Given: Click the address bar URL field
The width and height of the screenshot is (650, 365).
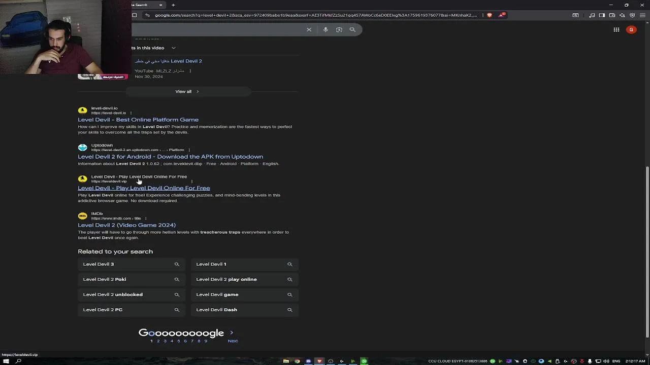Looking at the screenshot, I should coord(315,15).
